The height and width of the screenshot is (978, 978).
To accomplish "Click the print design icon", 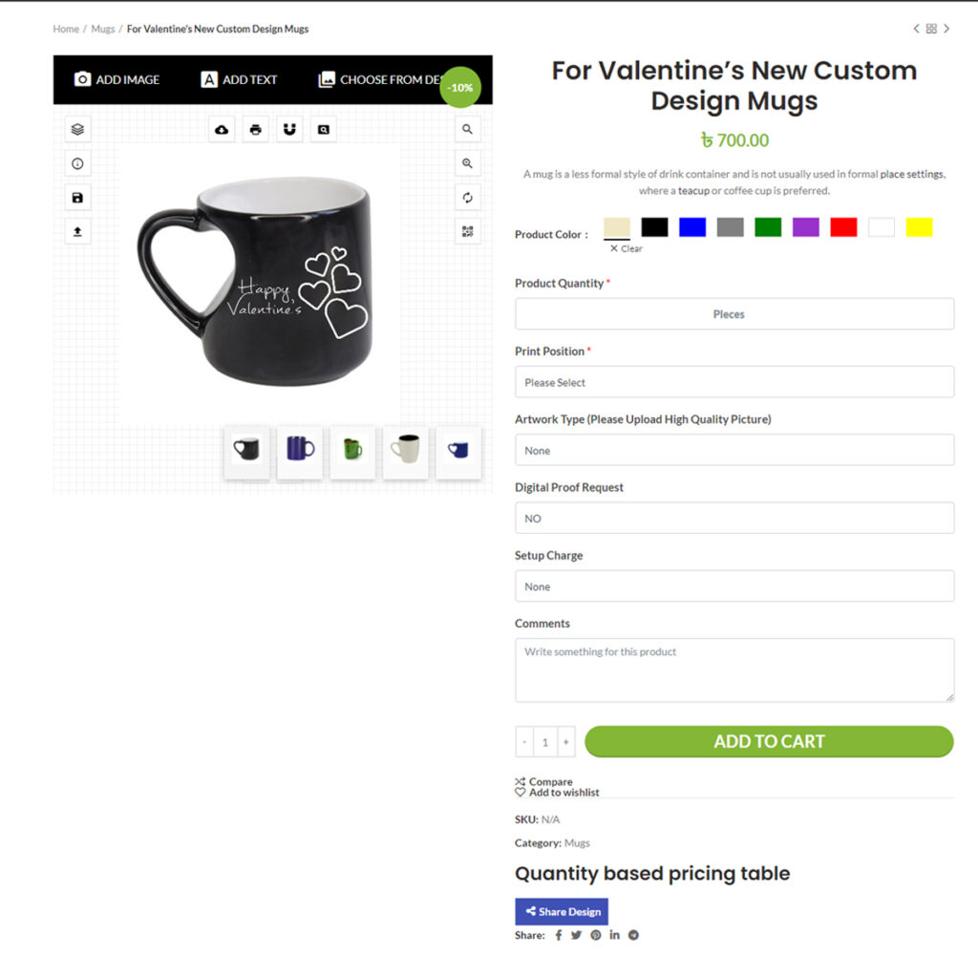I will click(255, 130).
